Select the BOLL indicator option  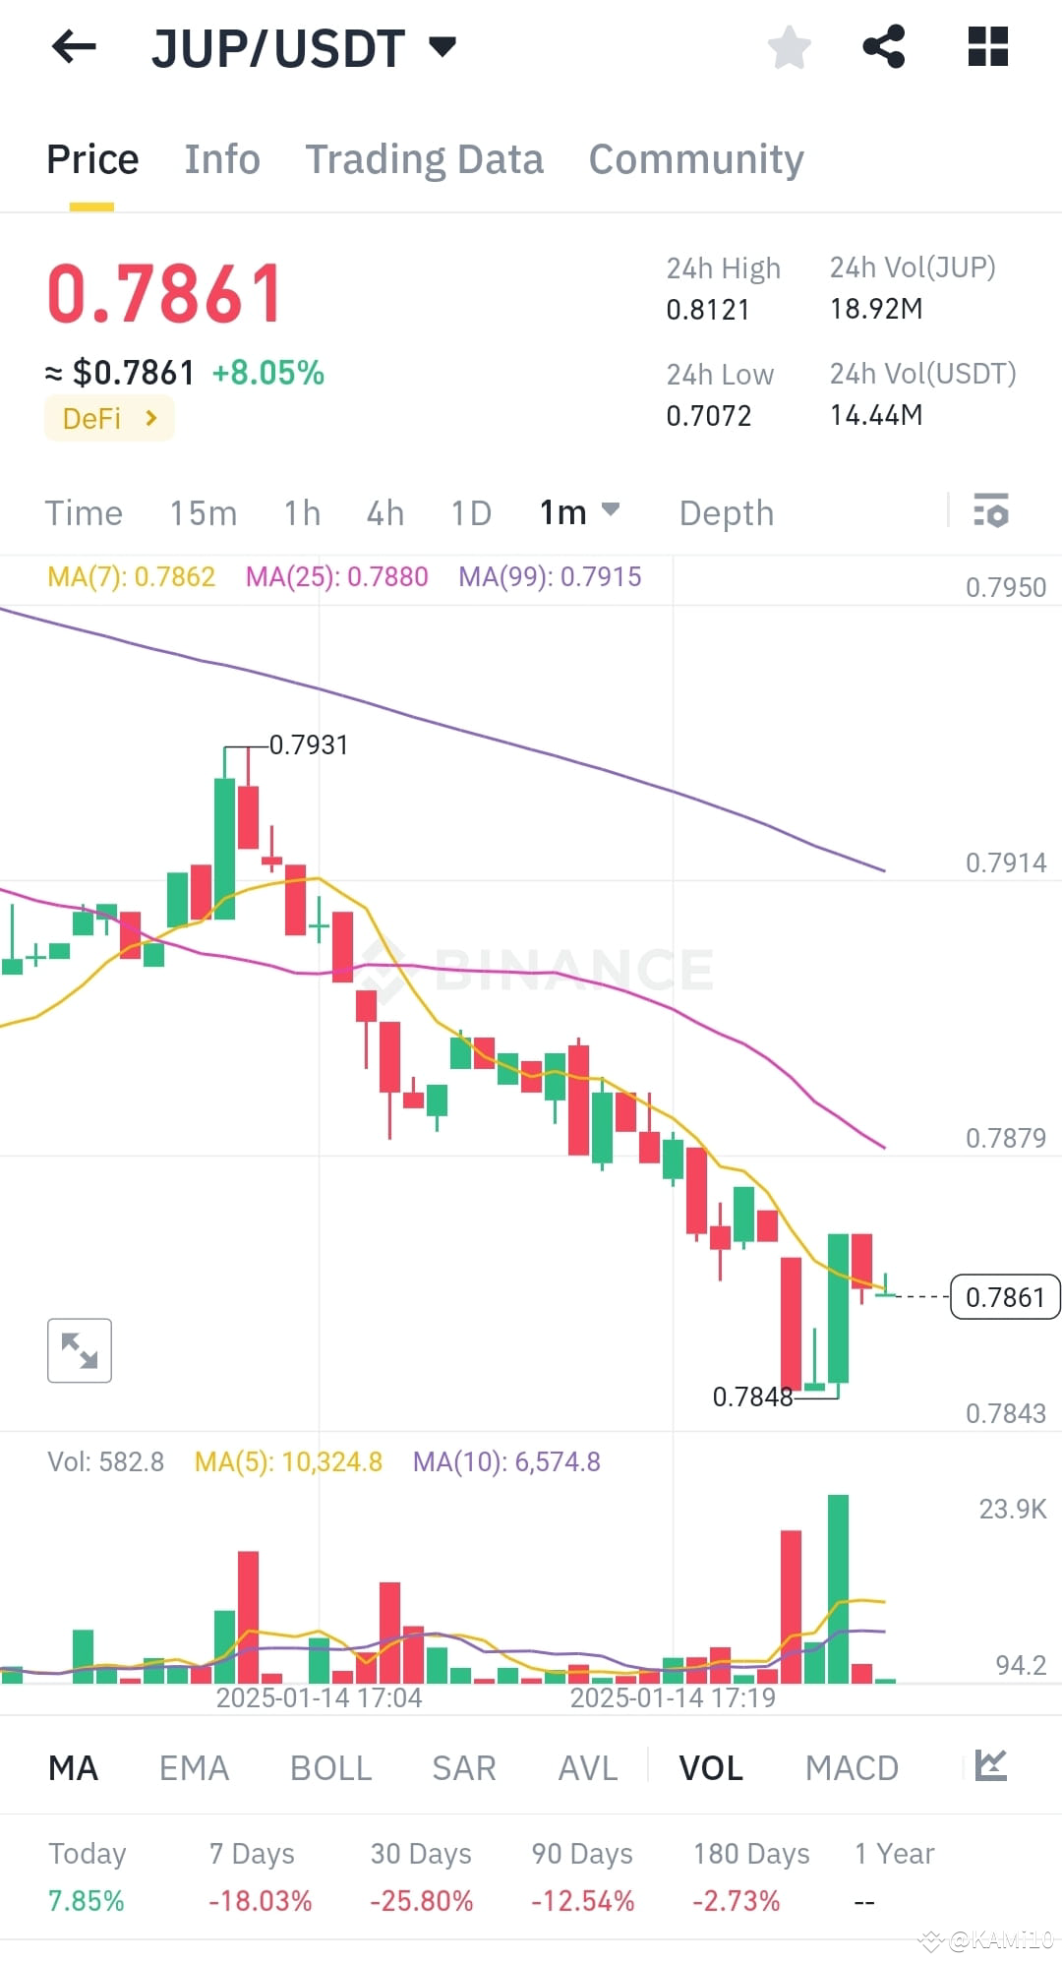[x=330, y=1767]
